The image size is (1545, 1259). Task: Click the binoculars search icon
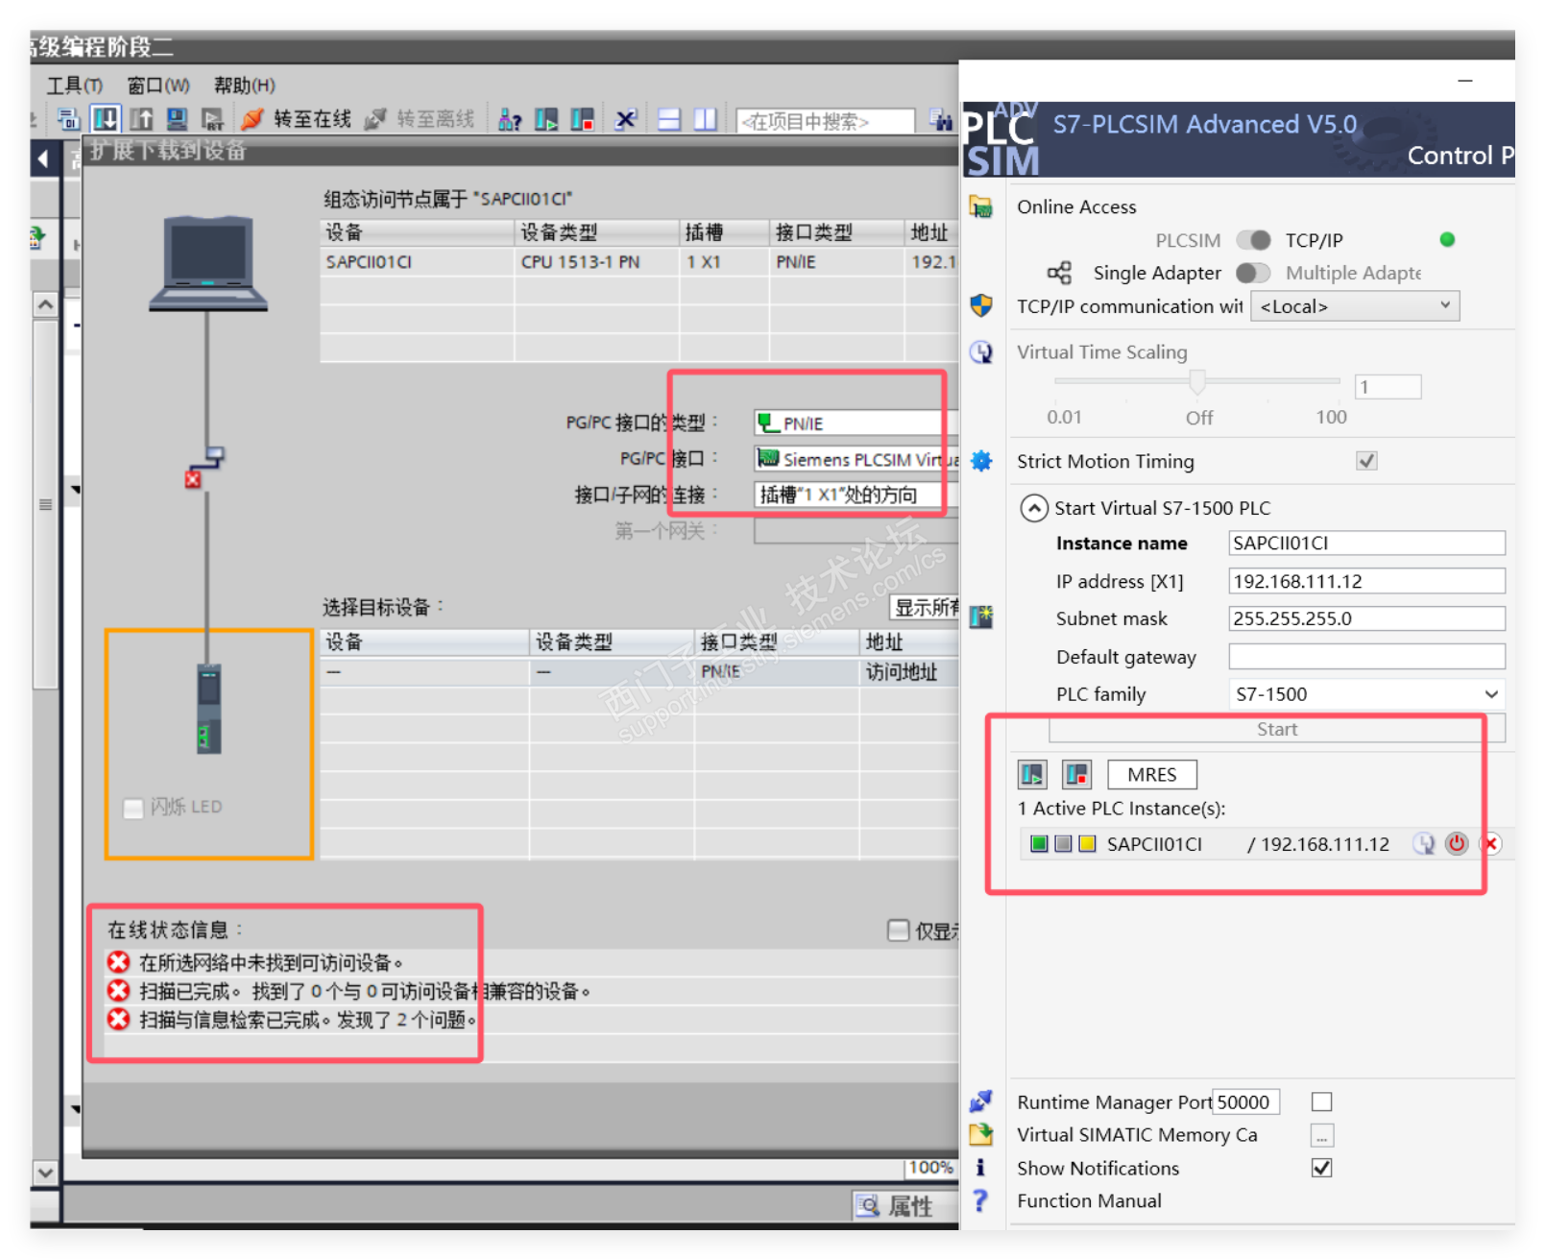coord(941,120)
